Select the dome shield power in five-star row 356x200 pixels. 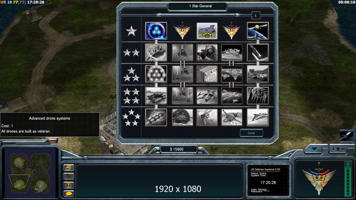(182, 117)
